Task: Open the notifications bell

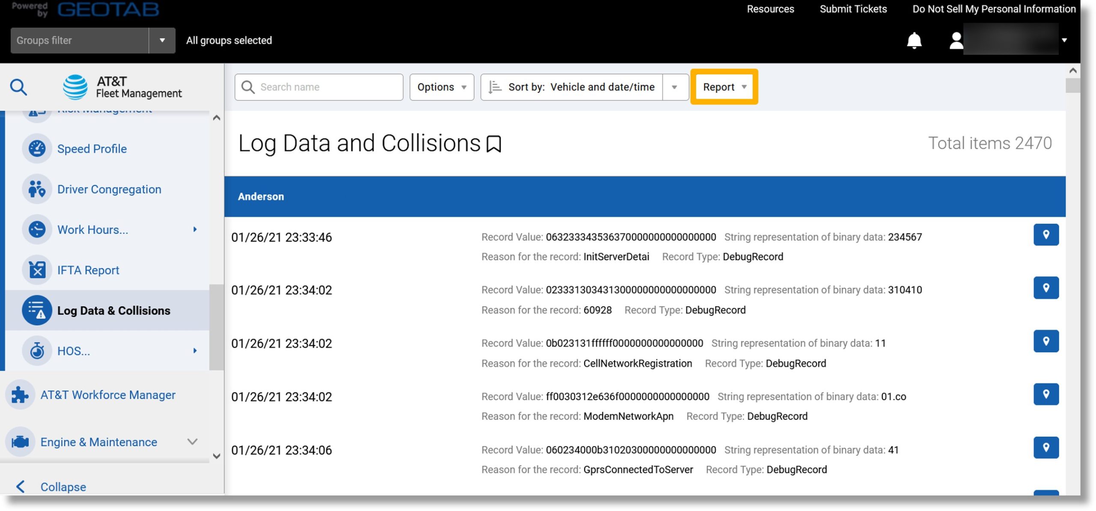Action: (x=914, y=41)
